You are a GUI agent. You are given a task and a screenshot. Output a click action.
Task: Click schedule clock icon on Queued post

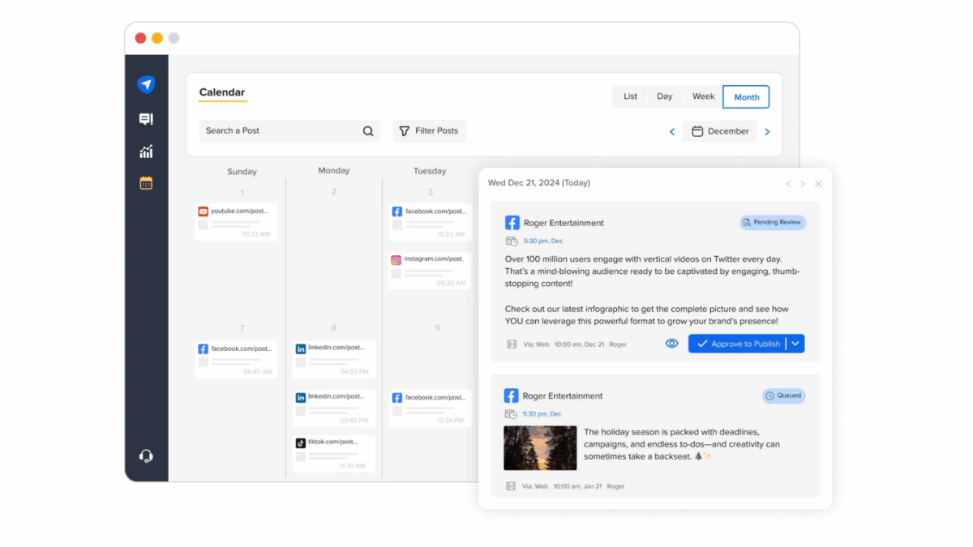[x=512, y=414]
